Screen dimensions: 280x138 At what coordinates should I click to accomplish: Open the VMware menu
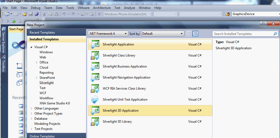pyautogui.click(x=84, y=8)
